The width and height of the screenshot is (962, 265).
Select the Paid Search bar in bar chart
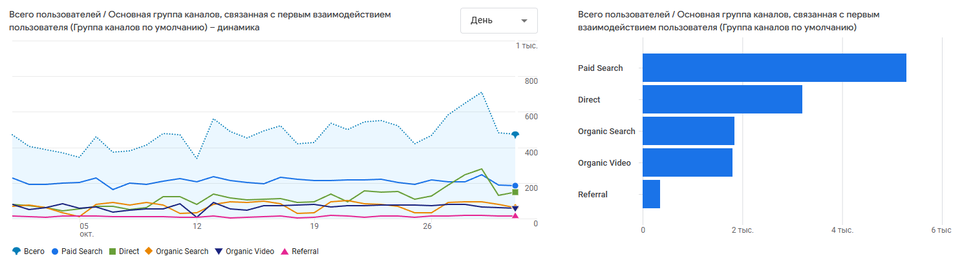tap(774, 68)
